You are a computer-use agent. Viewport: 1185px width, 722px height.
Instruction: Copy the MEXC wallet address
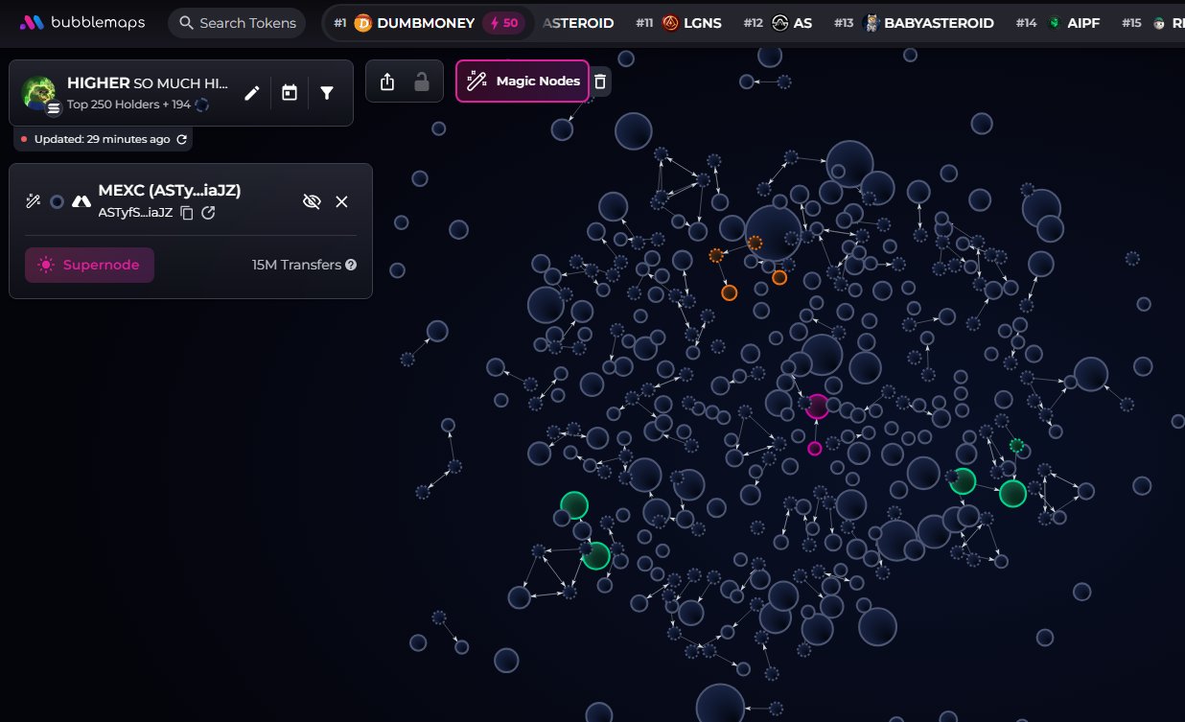point(187,213)
